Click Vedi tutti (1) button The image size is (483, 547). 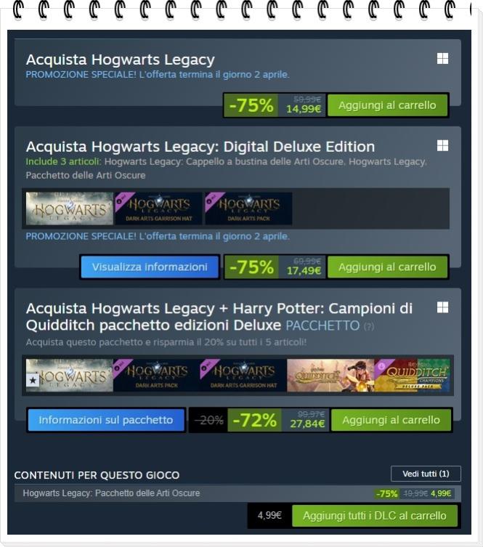[426, 474]
